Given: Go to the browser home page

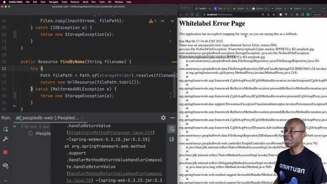Looking at the screenshot, I should click(x=198, y=15).
